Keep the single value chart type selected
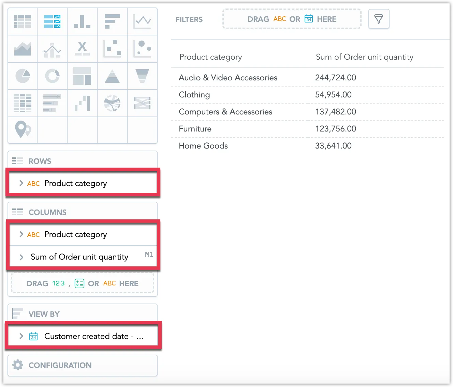This screenshot has height=387, width=453. click(52, 21)
